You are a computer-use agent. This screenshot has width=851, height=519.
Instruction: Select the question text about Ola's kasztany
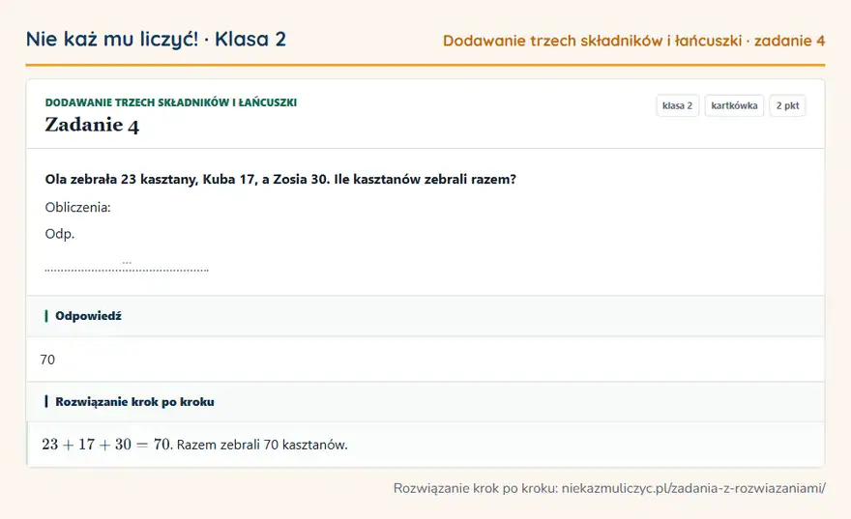click(280, 179)
